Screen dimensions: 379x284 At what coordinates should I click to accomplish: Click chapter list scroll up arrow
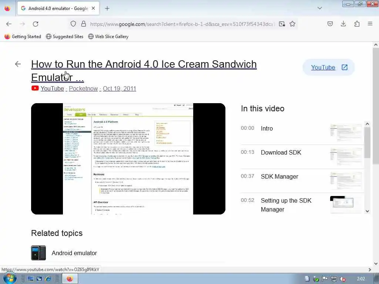click(x=367, y=124)
